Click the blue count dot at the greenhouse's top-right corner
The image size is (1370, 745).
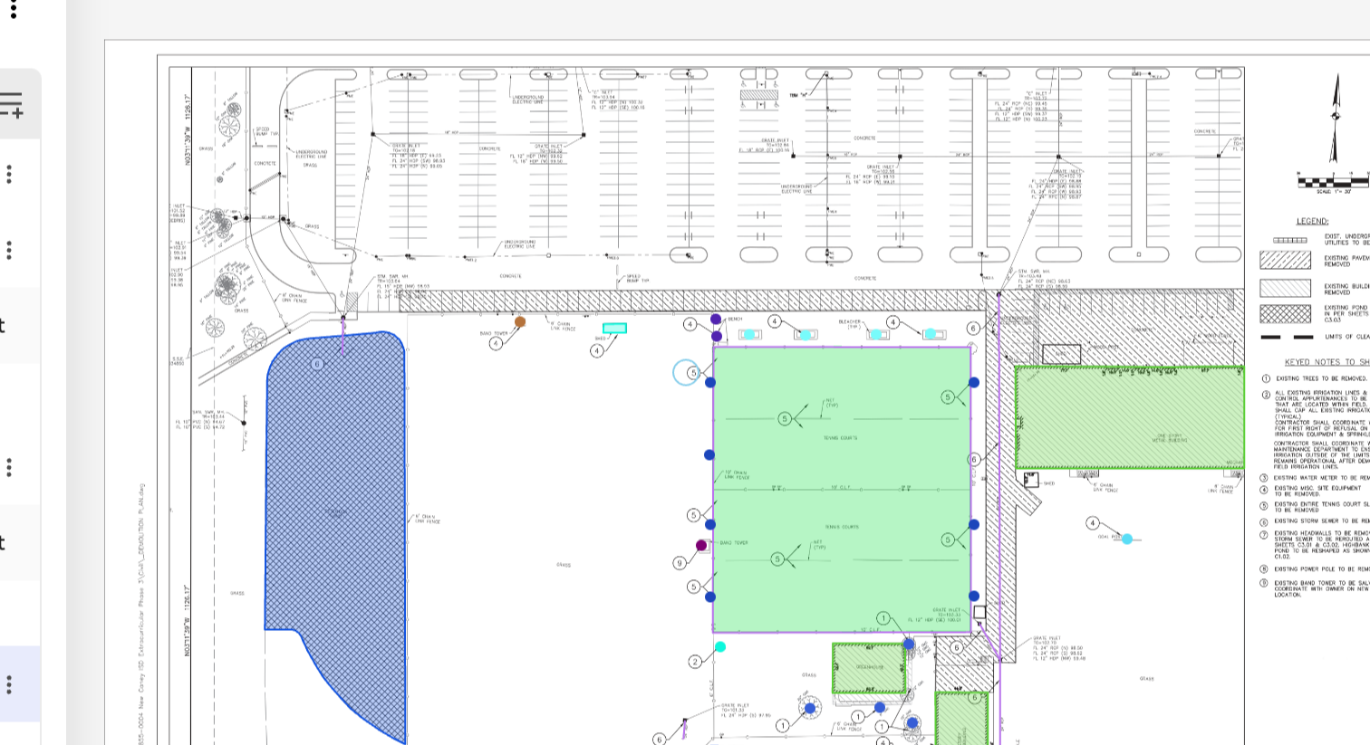pos(909,644)
